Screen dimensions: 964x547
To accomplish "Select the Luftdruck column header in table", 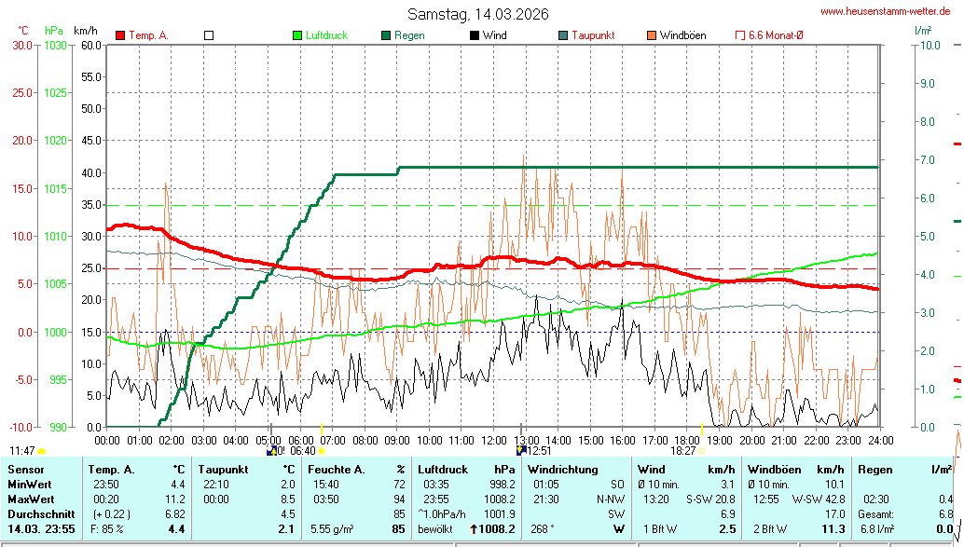I will click(443, 470).
